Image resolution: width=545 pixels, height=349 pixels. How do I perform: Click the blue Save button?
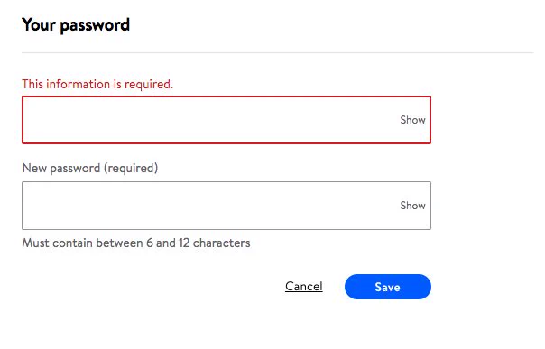click(x=388, y=287)
